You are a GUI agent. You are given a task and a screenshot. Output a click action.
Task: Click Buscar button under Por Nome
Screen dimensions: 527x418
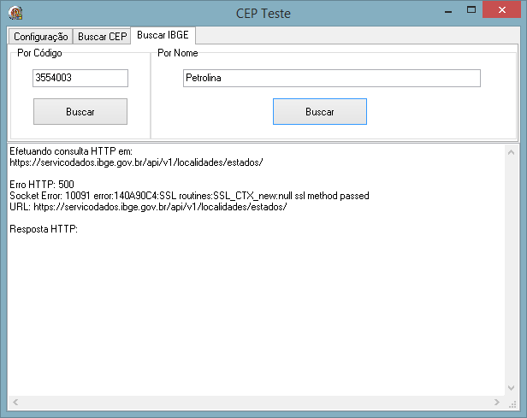coord(320,111)
